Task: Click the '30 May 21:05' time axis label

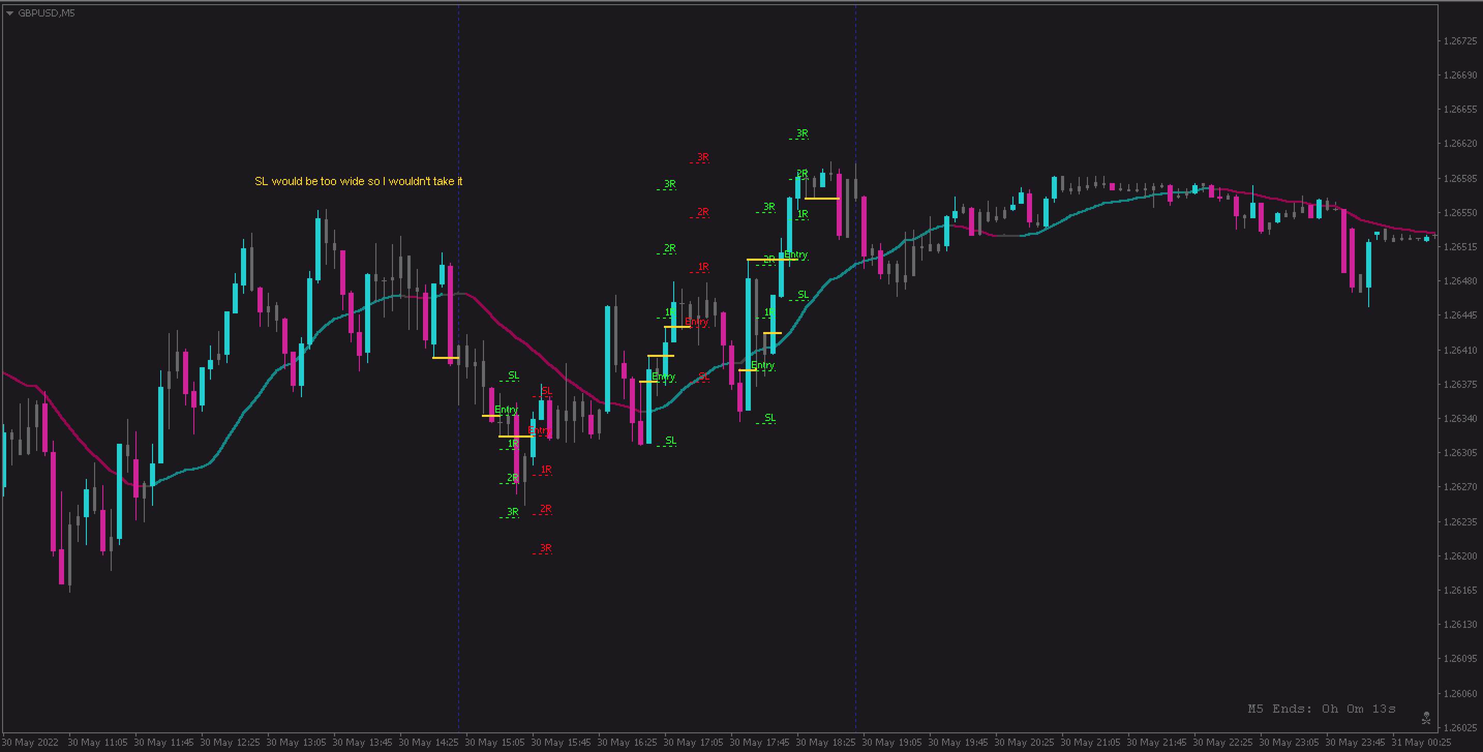Action: tap(1091, 743)
